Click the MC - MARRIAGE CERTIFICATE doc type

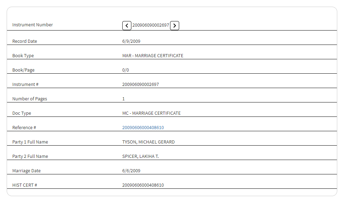point(151,113)
